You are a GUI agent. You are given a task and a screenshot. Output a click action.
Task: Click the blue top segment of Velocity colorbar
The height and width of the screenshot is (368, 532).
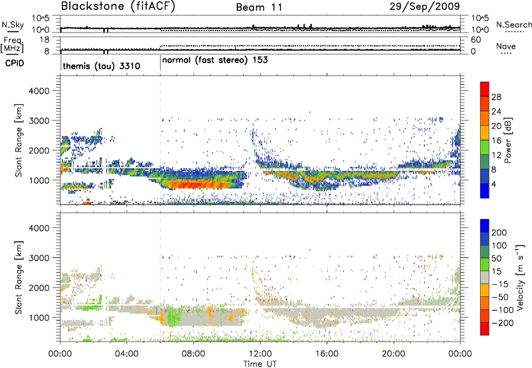pyautogui.click(x=485, y=226)
